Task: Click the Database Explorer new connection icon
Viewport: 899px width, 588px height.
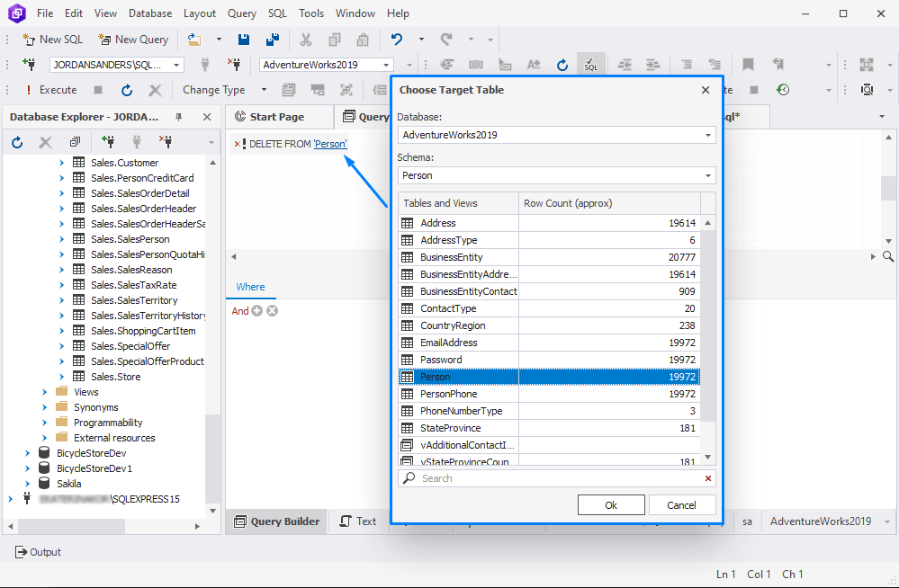Action: [x=107, y=142]
